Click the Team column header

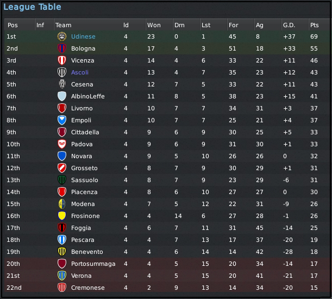[64, 25]
